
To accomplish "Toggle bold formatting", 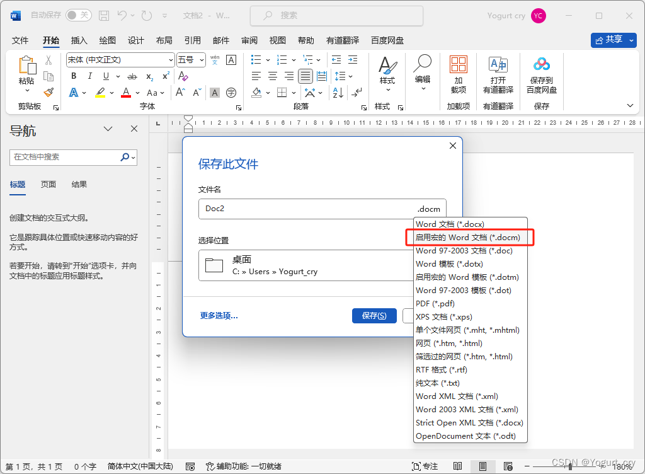I will coord(74,76).
